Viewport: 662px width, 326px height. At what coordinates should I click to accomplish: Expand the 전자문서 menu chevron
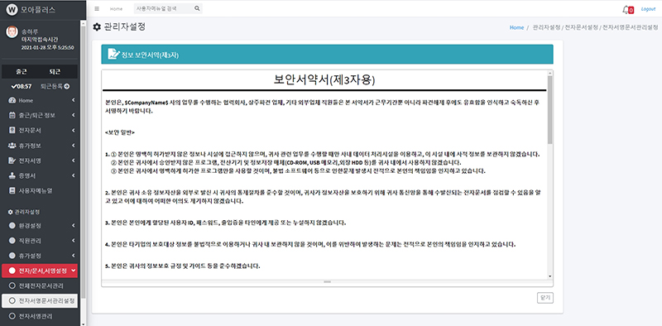click(x=74, y=131)
